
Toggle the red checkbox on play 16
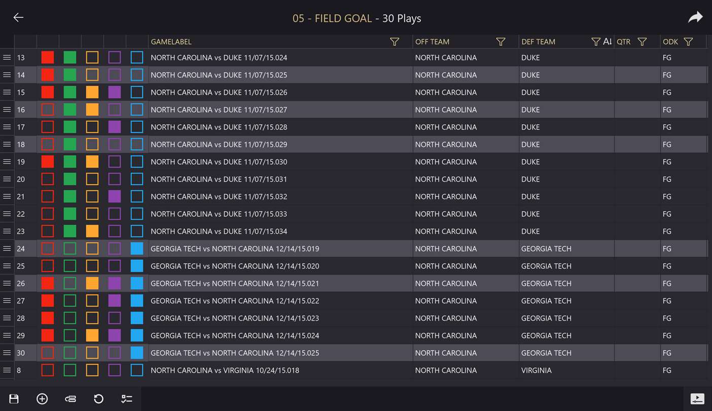tap(48, 110)
